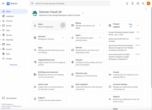Click the page vertical scrollbar
The height and width of the screenshot is (110, 152).
151,47
